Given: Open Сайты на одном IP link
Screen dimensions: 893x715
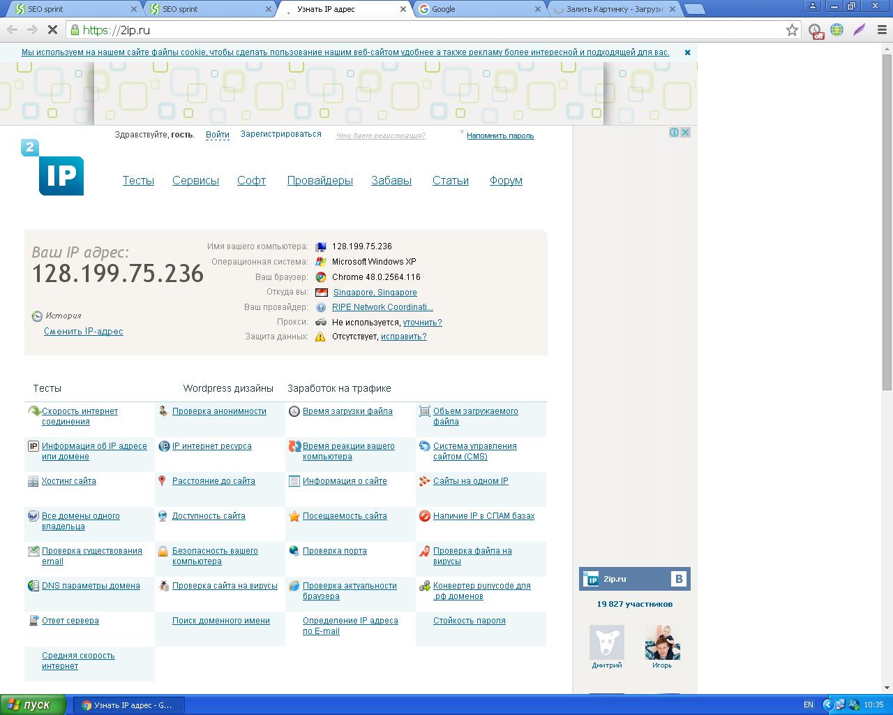Looking at the screenshot, I should [471, 481].
